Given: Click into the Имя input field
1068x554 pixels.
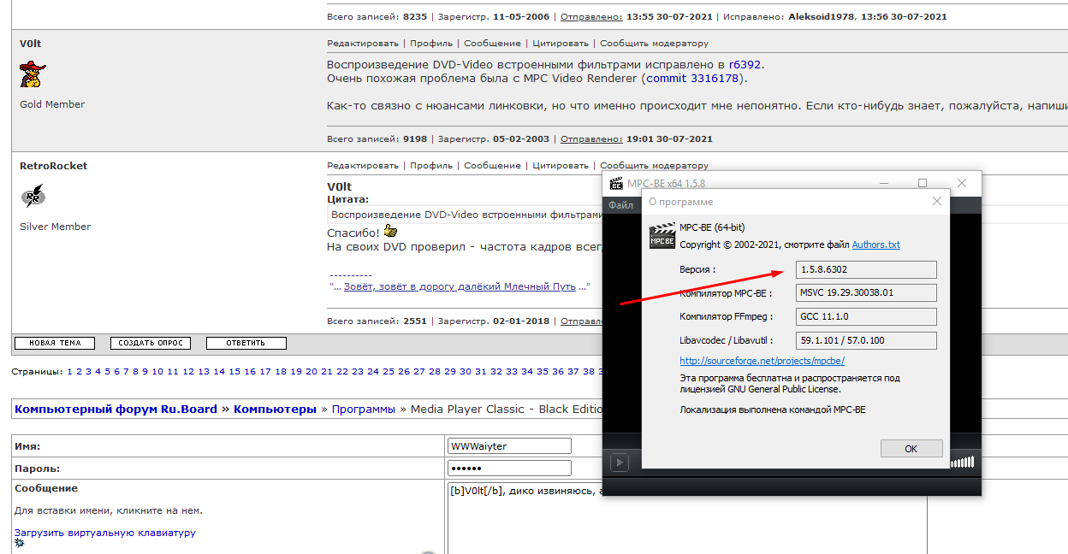Looking at the screenshot, I should pyautogui.click(x=509, y=446).
